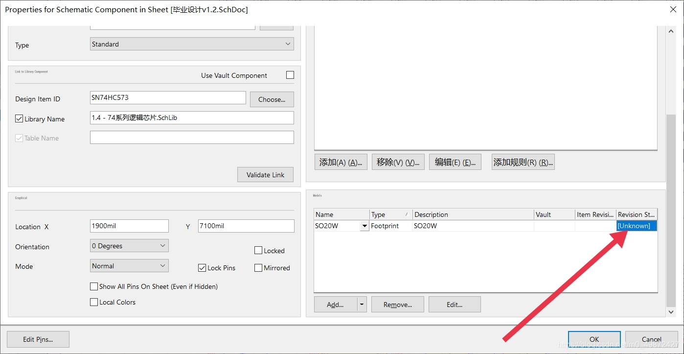The image size is (684, 354).
Task: Open the SO20W model name dropdown arrow
Action: tap(364, 226)
